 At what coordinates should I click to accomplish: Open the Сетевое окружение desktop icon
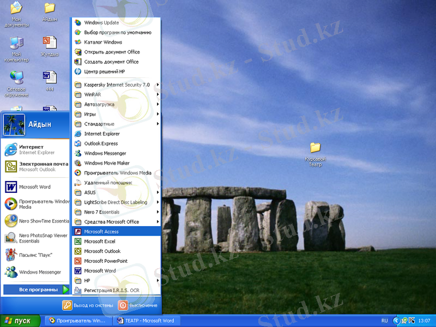16,77
